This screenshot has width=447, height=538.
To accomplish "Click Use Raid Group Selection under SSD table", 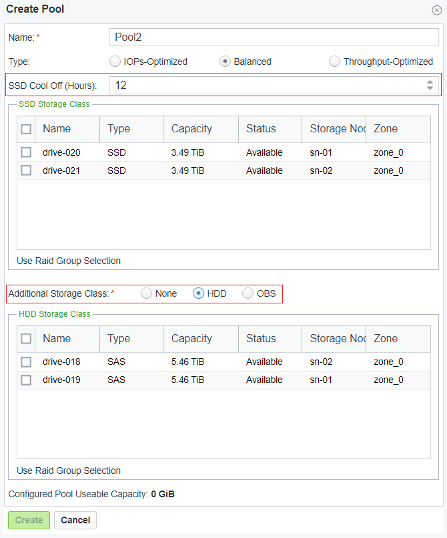I will [69, 261].
